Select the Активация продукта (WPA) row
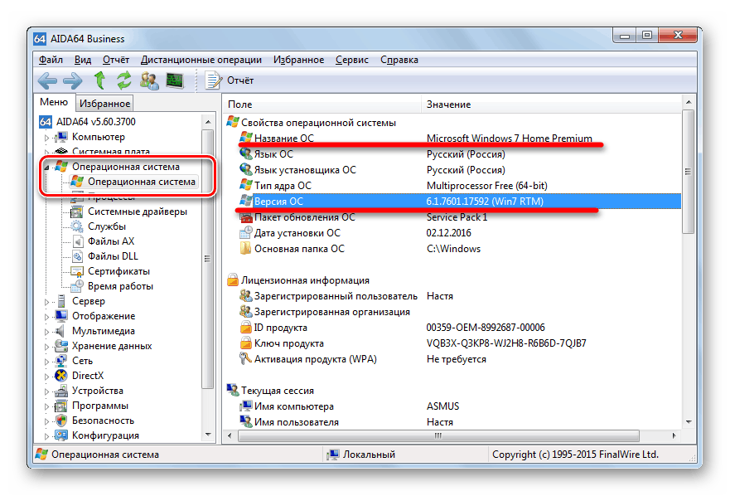Screen dimensions: 730x496 pos(460,359)
